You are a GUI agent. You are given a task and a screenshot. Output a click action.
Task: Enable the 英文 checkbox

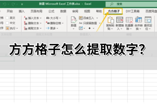(x=7, y=18)
